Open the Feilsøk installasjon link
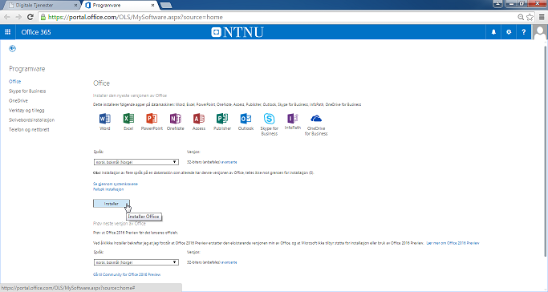The height and width of the screenshot is (292, 548). pos(108,189)
